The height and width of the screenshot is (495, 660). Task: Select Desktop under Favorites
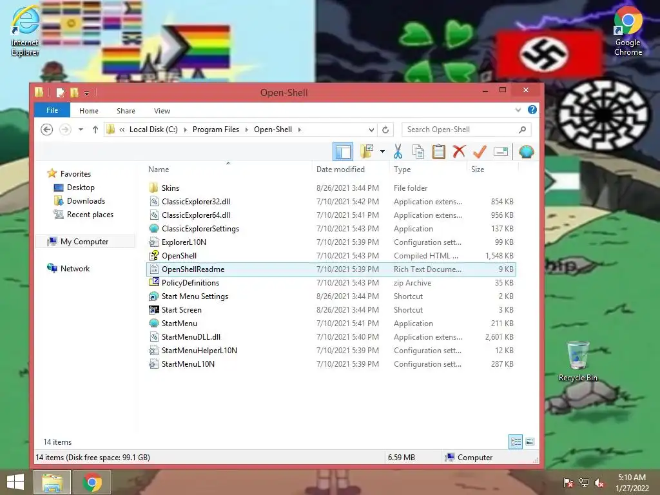(x=81, y=188)
